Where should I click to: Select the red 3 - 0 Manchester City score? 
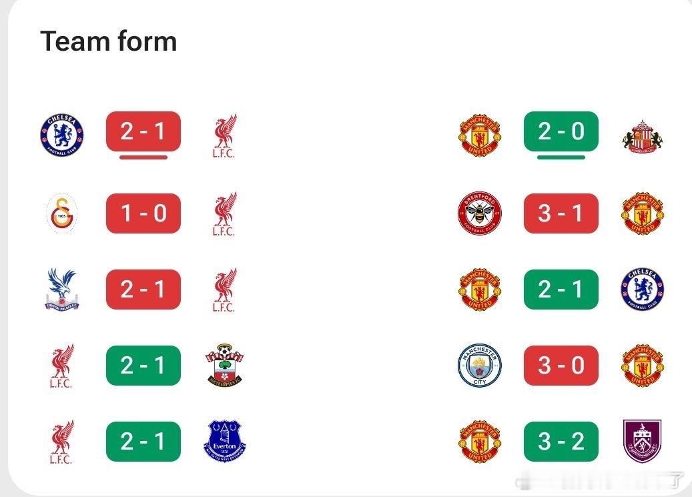tap(561, 366)
